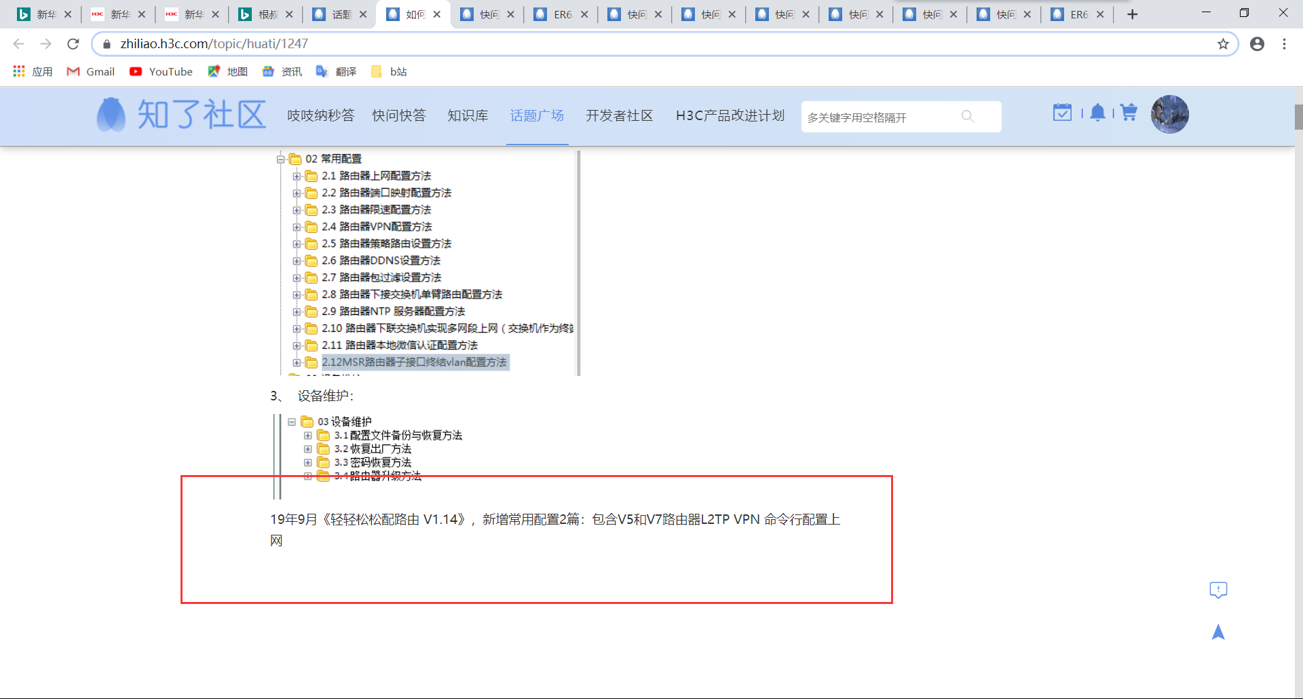Select the 3.3 密码恢复方法 entry

(x=373, y=463)
